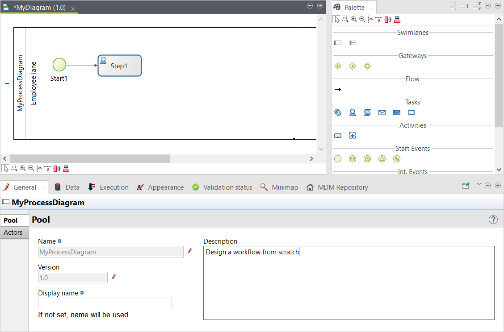
Task: Choose the Marquee selection tool in Palette toolbar
Action: (x=345, y=19)
